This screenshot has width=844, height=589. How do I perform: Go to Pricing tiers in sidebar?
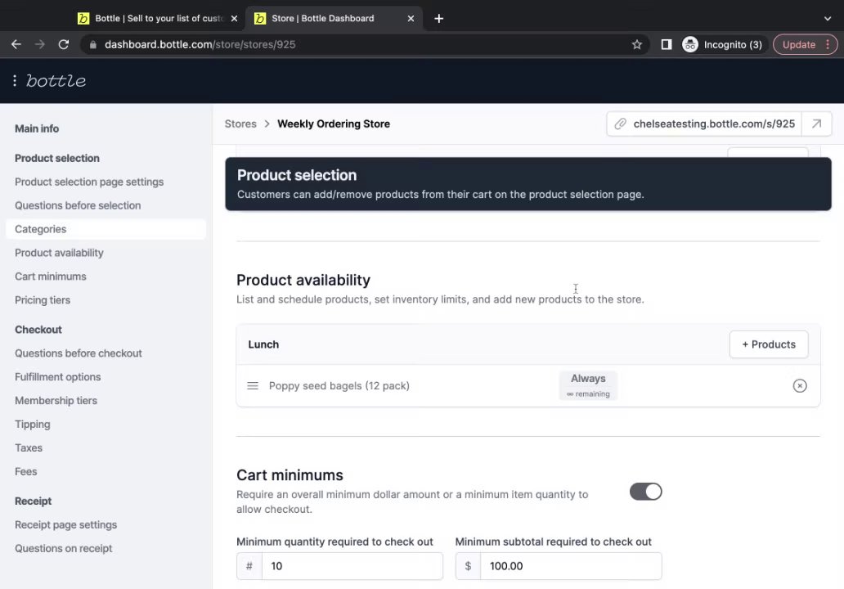pyautogui.click(x=43, y=300)
